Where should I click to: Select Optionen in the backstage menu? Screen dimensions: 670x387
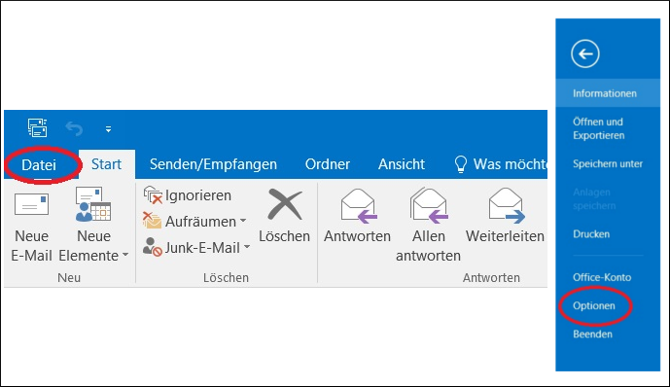click(594, 306)
